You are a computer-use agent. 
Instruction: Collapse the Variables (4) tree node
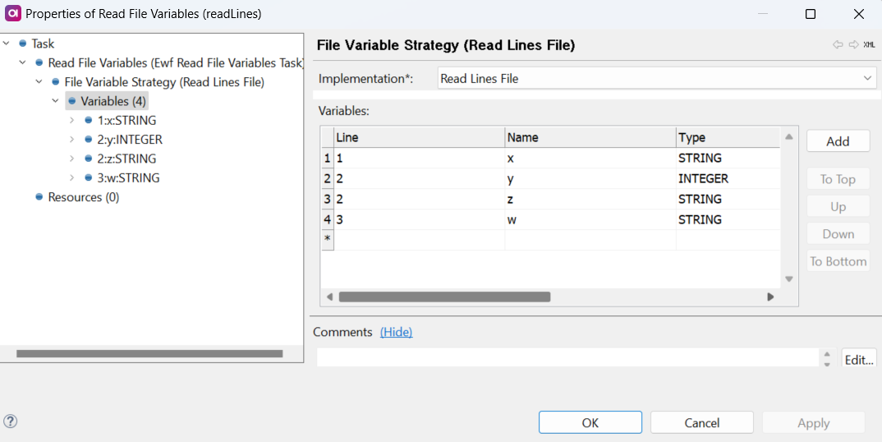pyautogui.click(x=56, y=101)
